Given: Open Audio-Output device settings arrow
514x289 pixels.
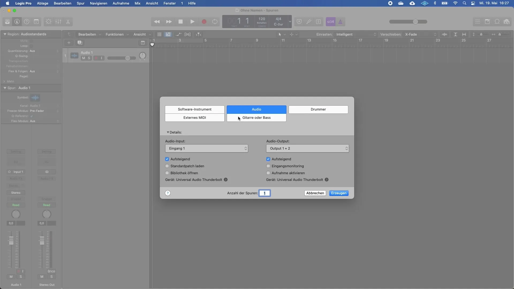Looking at the screenshot, I should (327, 180).
